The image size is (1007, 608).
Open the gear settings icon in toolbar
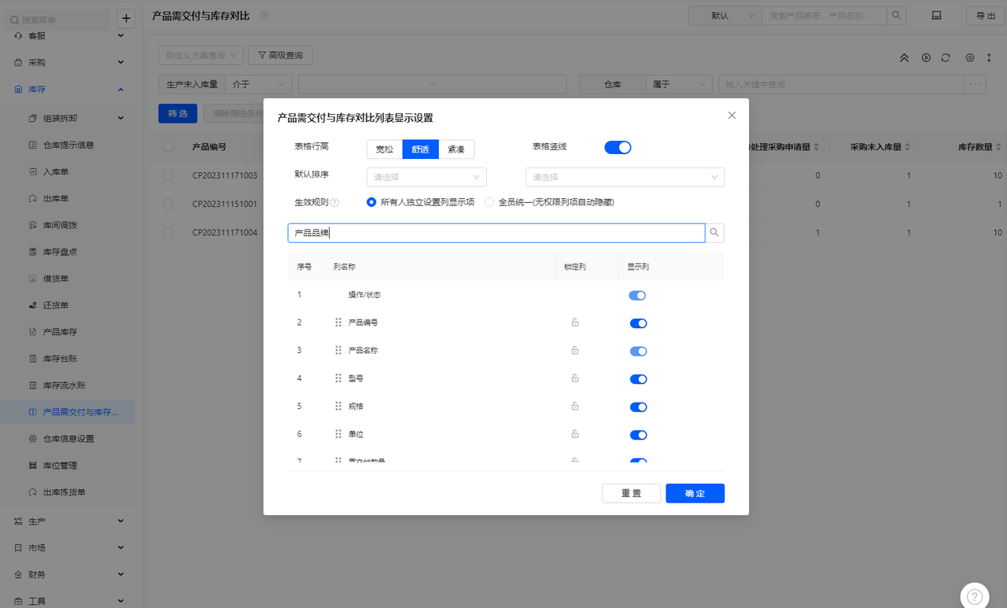[970, 57]
